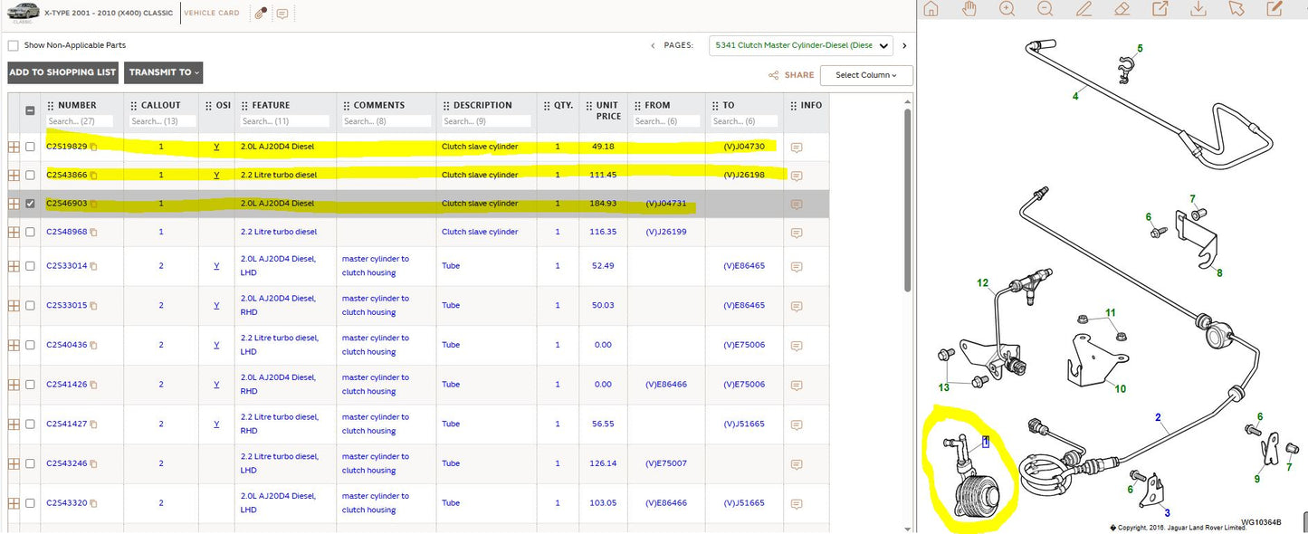Copy part number C2S33015
The image size is (1308, 534).
click(x=93, y=306)
